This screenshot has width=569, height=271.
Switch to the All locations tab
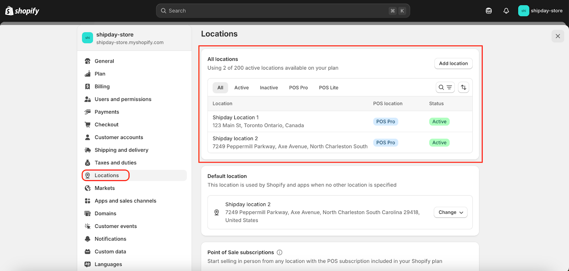220,87
